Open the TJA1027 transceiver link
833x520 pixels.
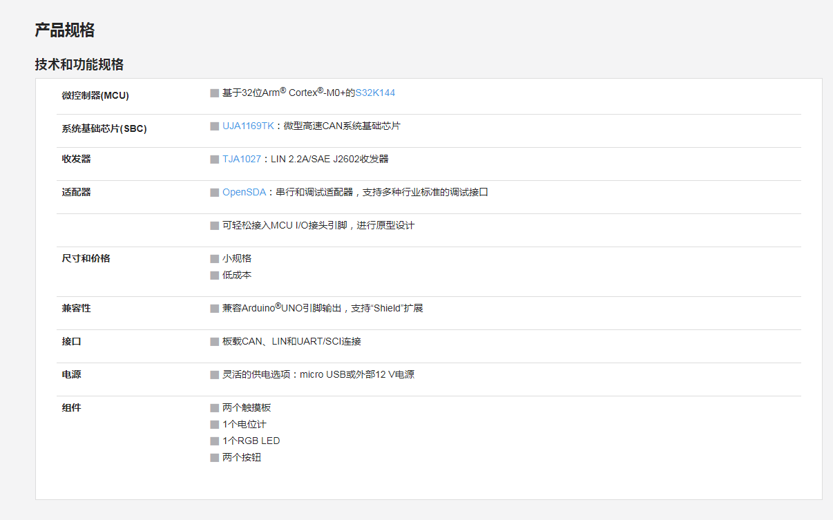coord(242,159)
